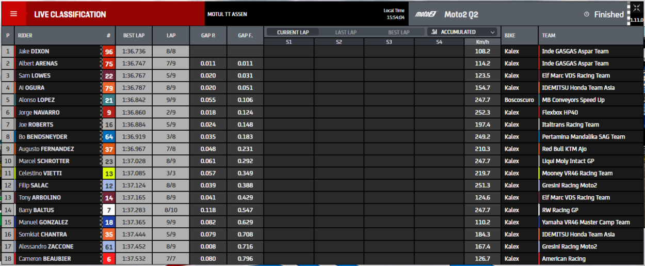Click the speed value 108.2

[482, 52]
